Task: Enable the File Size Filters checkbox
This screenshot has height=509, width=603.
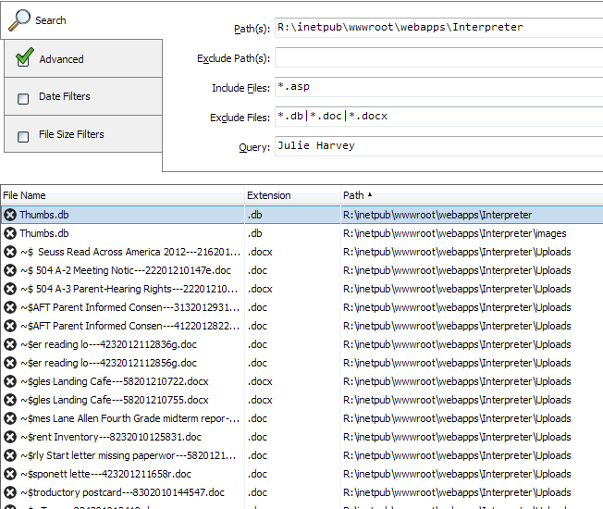Action: 23,135
